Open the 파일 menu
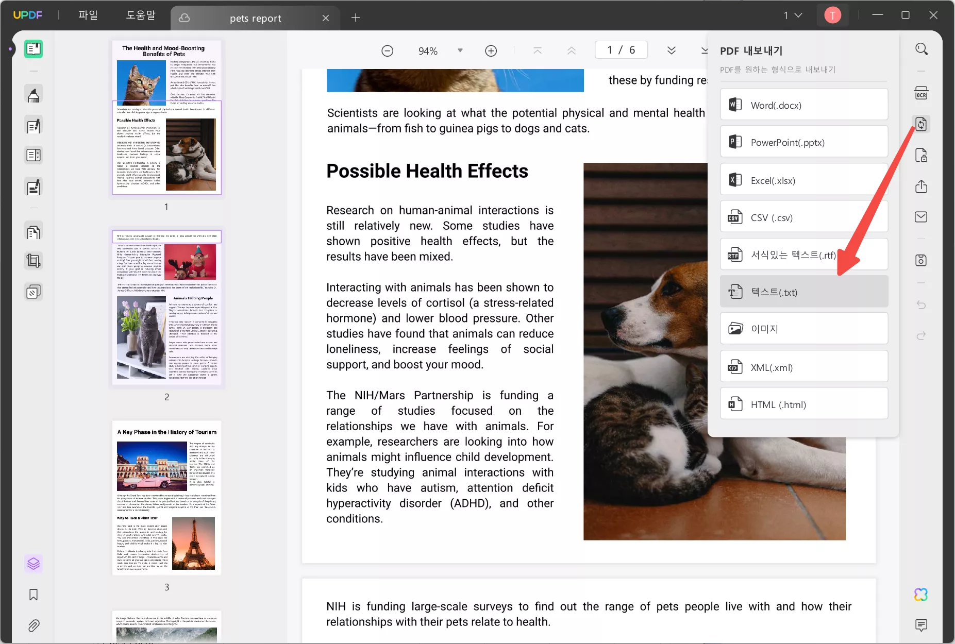Image resolution: width=955 pixels, height=644 pixels. (88, 15)
